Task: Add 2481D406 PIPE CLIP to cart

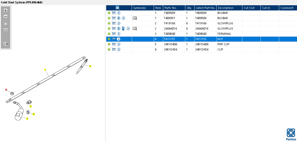Action: click(114, 44)
